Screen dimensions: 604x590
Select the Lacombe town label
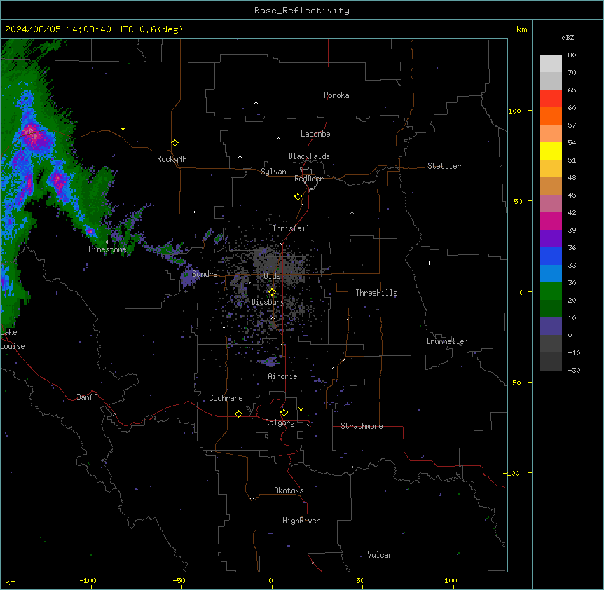[x=315, y=134]
